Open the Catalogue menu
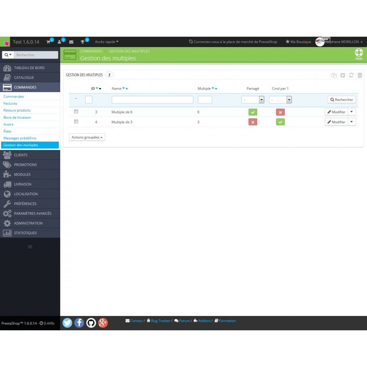 tap(30, 77)
